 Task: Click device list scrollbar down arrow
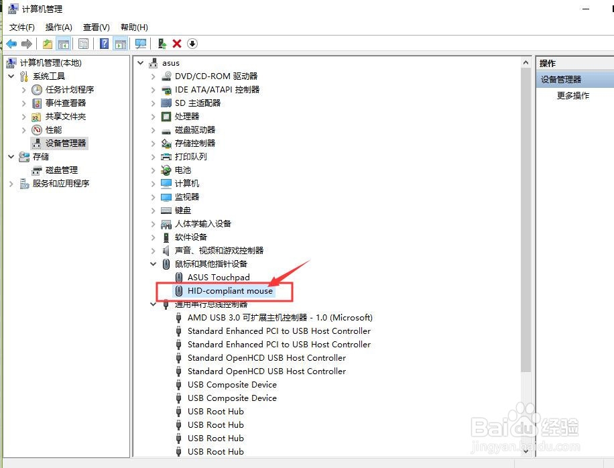(526, 451)
